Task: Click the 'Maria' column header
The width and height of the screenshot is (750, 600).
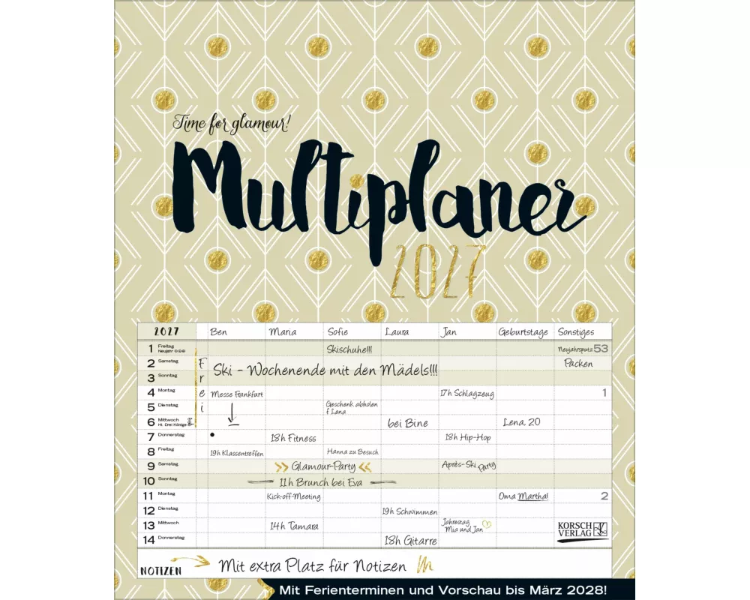Action: (282, 331)
